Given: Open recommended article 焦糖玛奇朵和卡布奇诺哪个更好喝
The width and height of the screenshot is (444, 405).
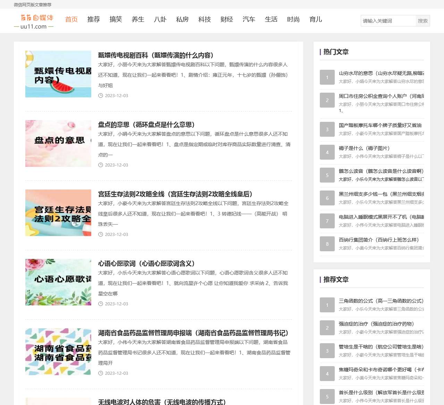Looking at the screenshot, I should point(382,370).
